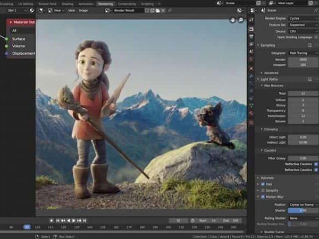Click the pan hand icon in render view
Screen dimensions: 319x239
[233, 20]
